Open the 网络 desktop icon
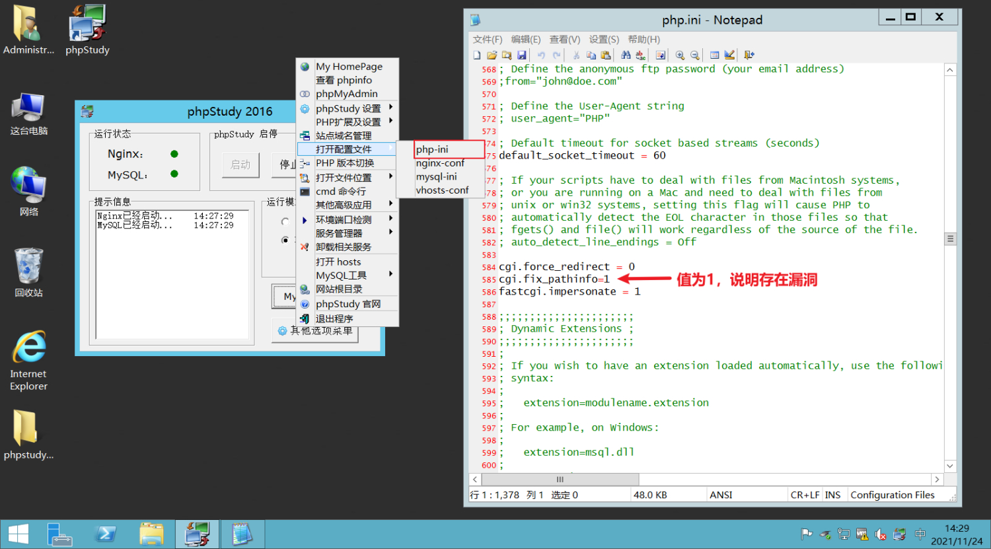The width and height of the screenshot is (991, 549). point(28,192)
